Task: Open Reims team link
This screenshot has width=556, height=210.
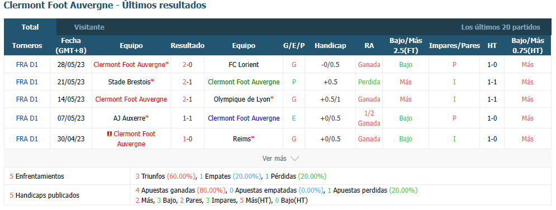Action: click(x=244, y=139)
